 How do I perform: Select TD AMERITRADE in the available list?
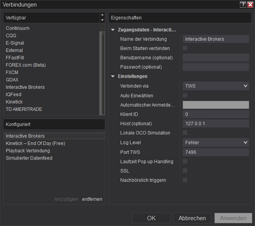point(24,109)
